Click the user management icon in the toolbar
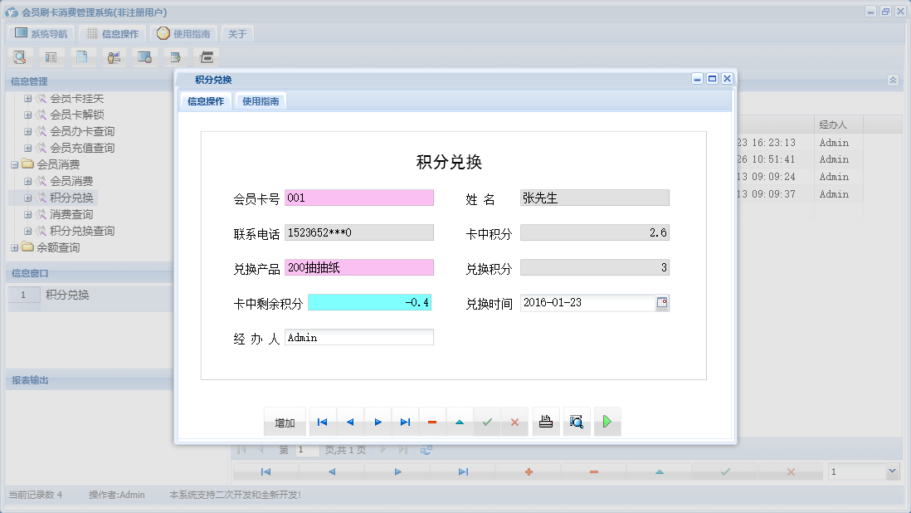 (x=114, y=56)
